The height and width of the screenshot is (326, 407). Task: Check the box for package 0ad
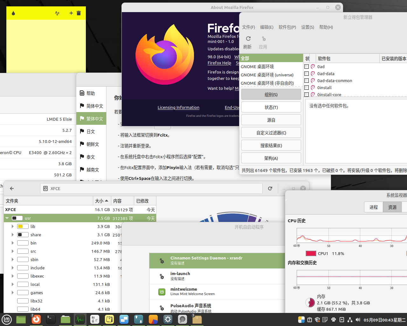(307, 67)
